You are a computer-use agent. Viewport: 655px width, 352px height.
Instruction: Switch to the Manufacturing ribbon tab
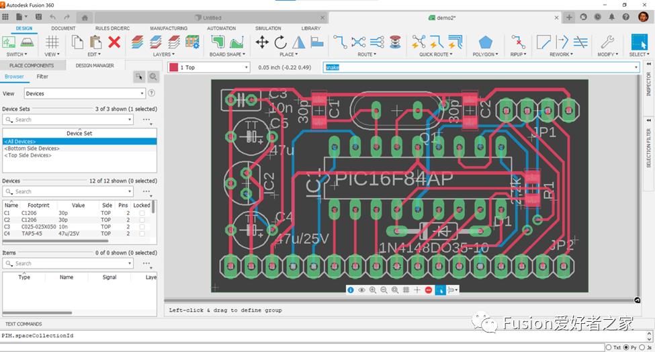coord(169,28)
